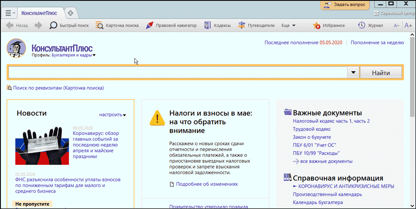The width and height of the screenshot is (416, 209).
Task: Switch to the КонсультантПлюс tab
Action: (x=39, y=13)
